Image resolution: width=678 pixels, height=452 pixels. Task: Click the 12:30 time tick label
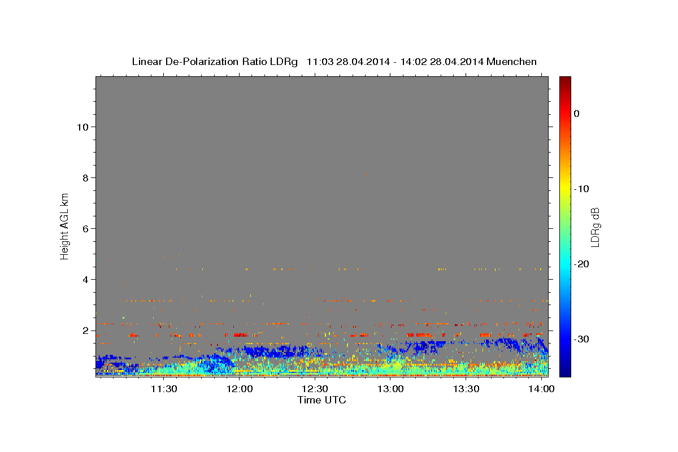315,389
